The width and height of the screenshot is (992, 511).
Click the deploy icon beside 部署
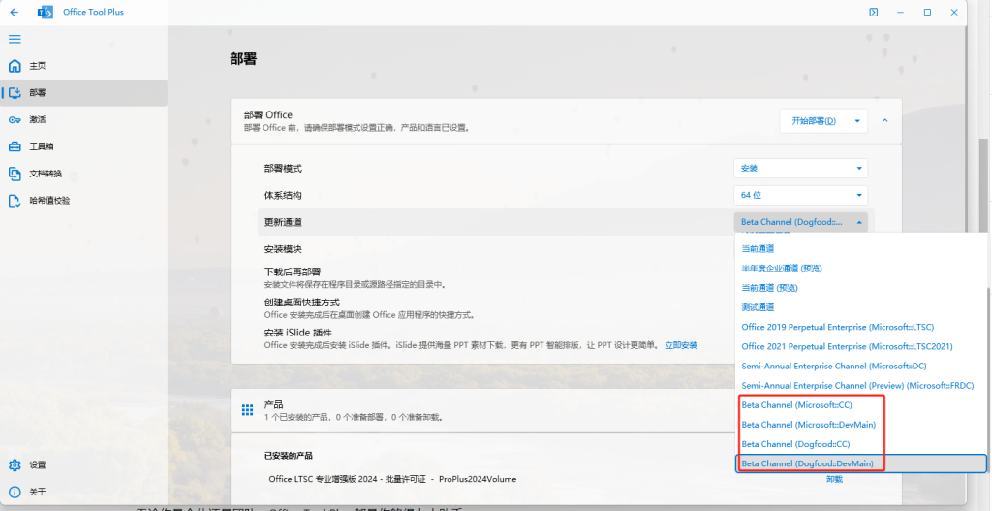(x=15, y=93)
